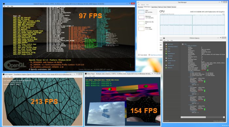
Task: Switch to the Processes tab in Task Manager
Action: (140, 7)
